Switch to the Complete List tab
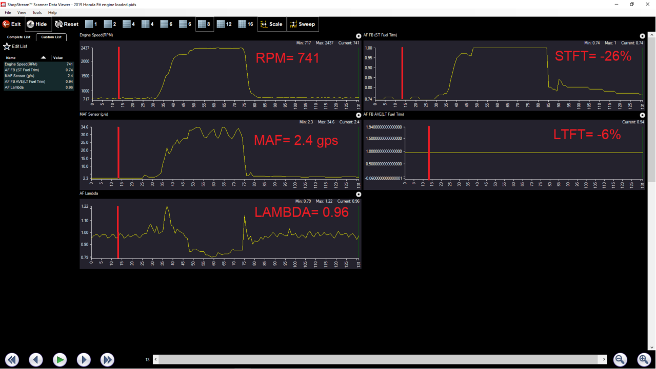Viewport: 656px width, 369px height. pos(18,37)
